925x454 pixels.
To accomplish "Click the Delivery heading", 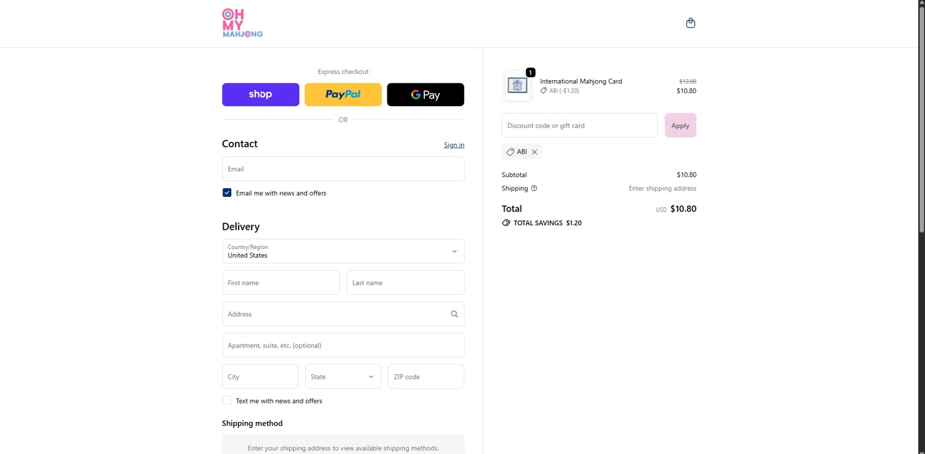I will (240, 226).
